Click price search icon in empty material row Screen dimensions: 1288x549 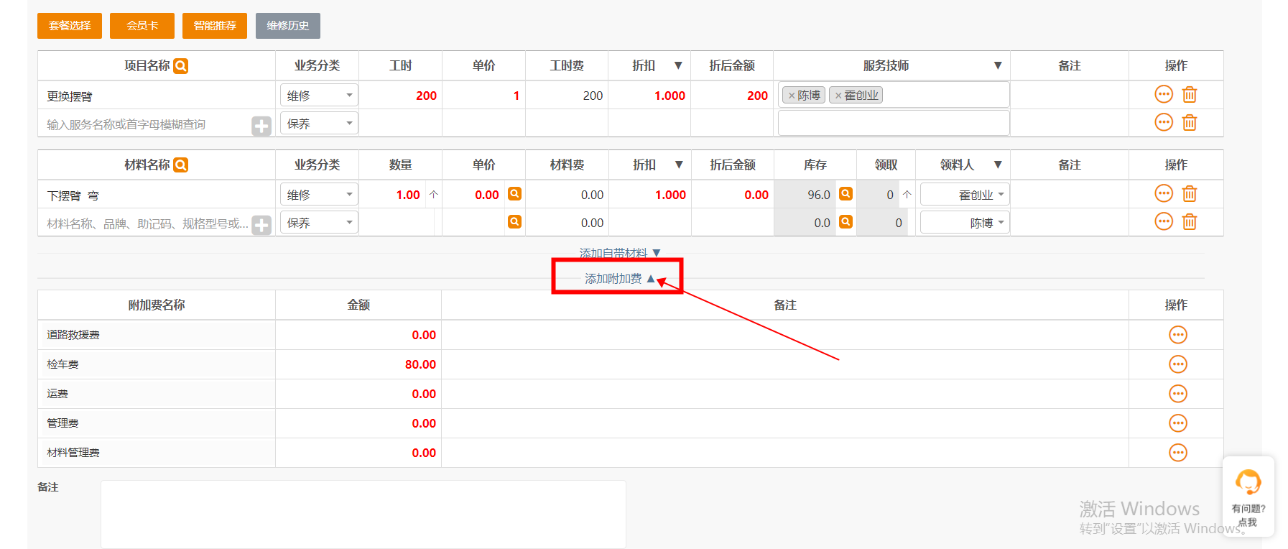point(514,221)
